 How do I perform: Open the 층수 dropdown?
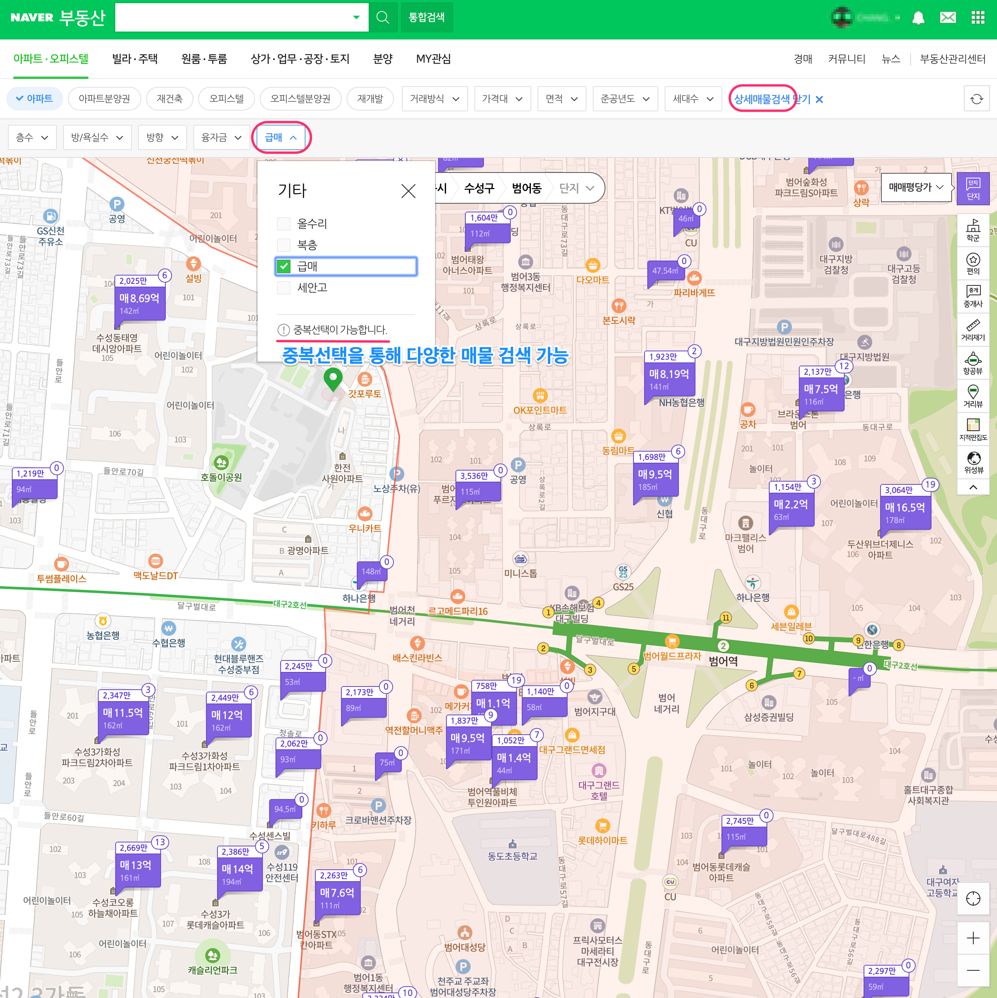pos(32,137)
